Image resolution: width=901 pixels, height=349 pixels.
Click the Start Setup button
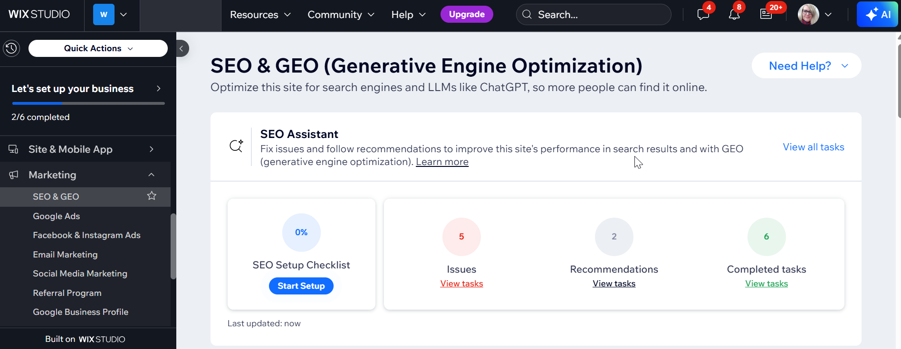coord(301,285)
